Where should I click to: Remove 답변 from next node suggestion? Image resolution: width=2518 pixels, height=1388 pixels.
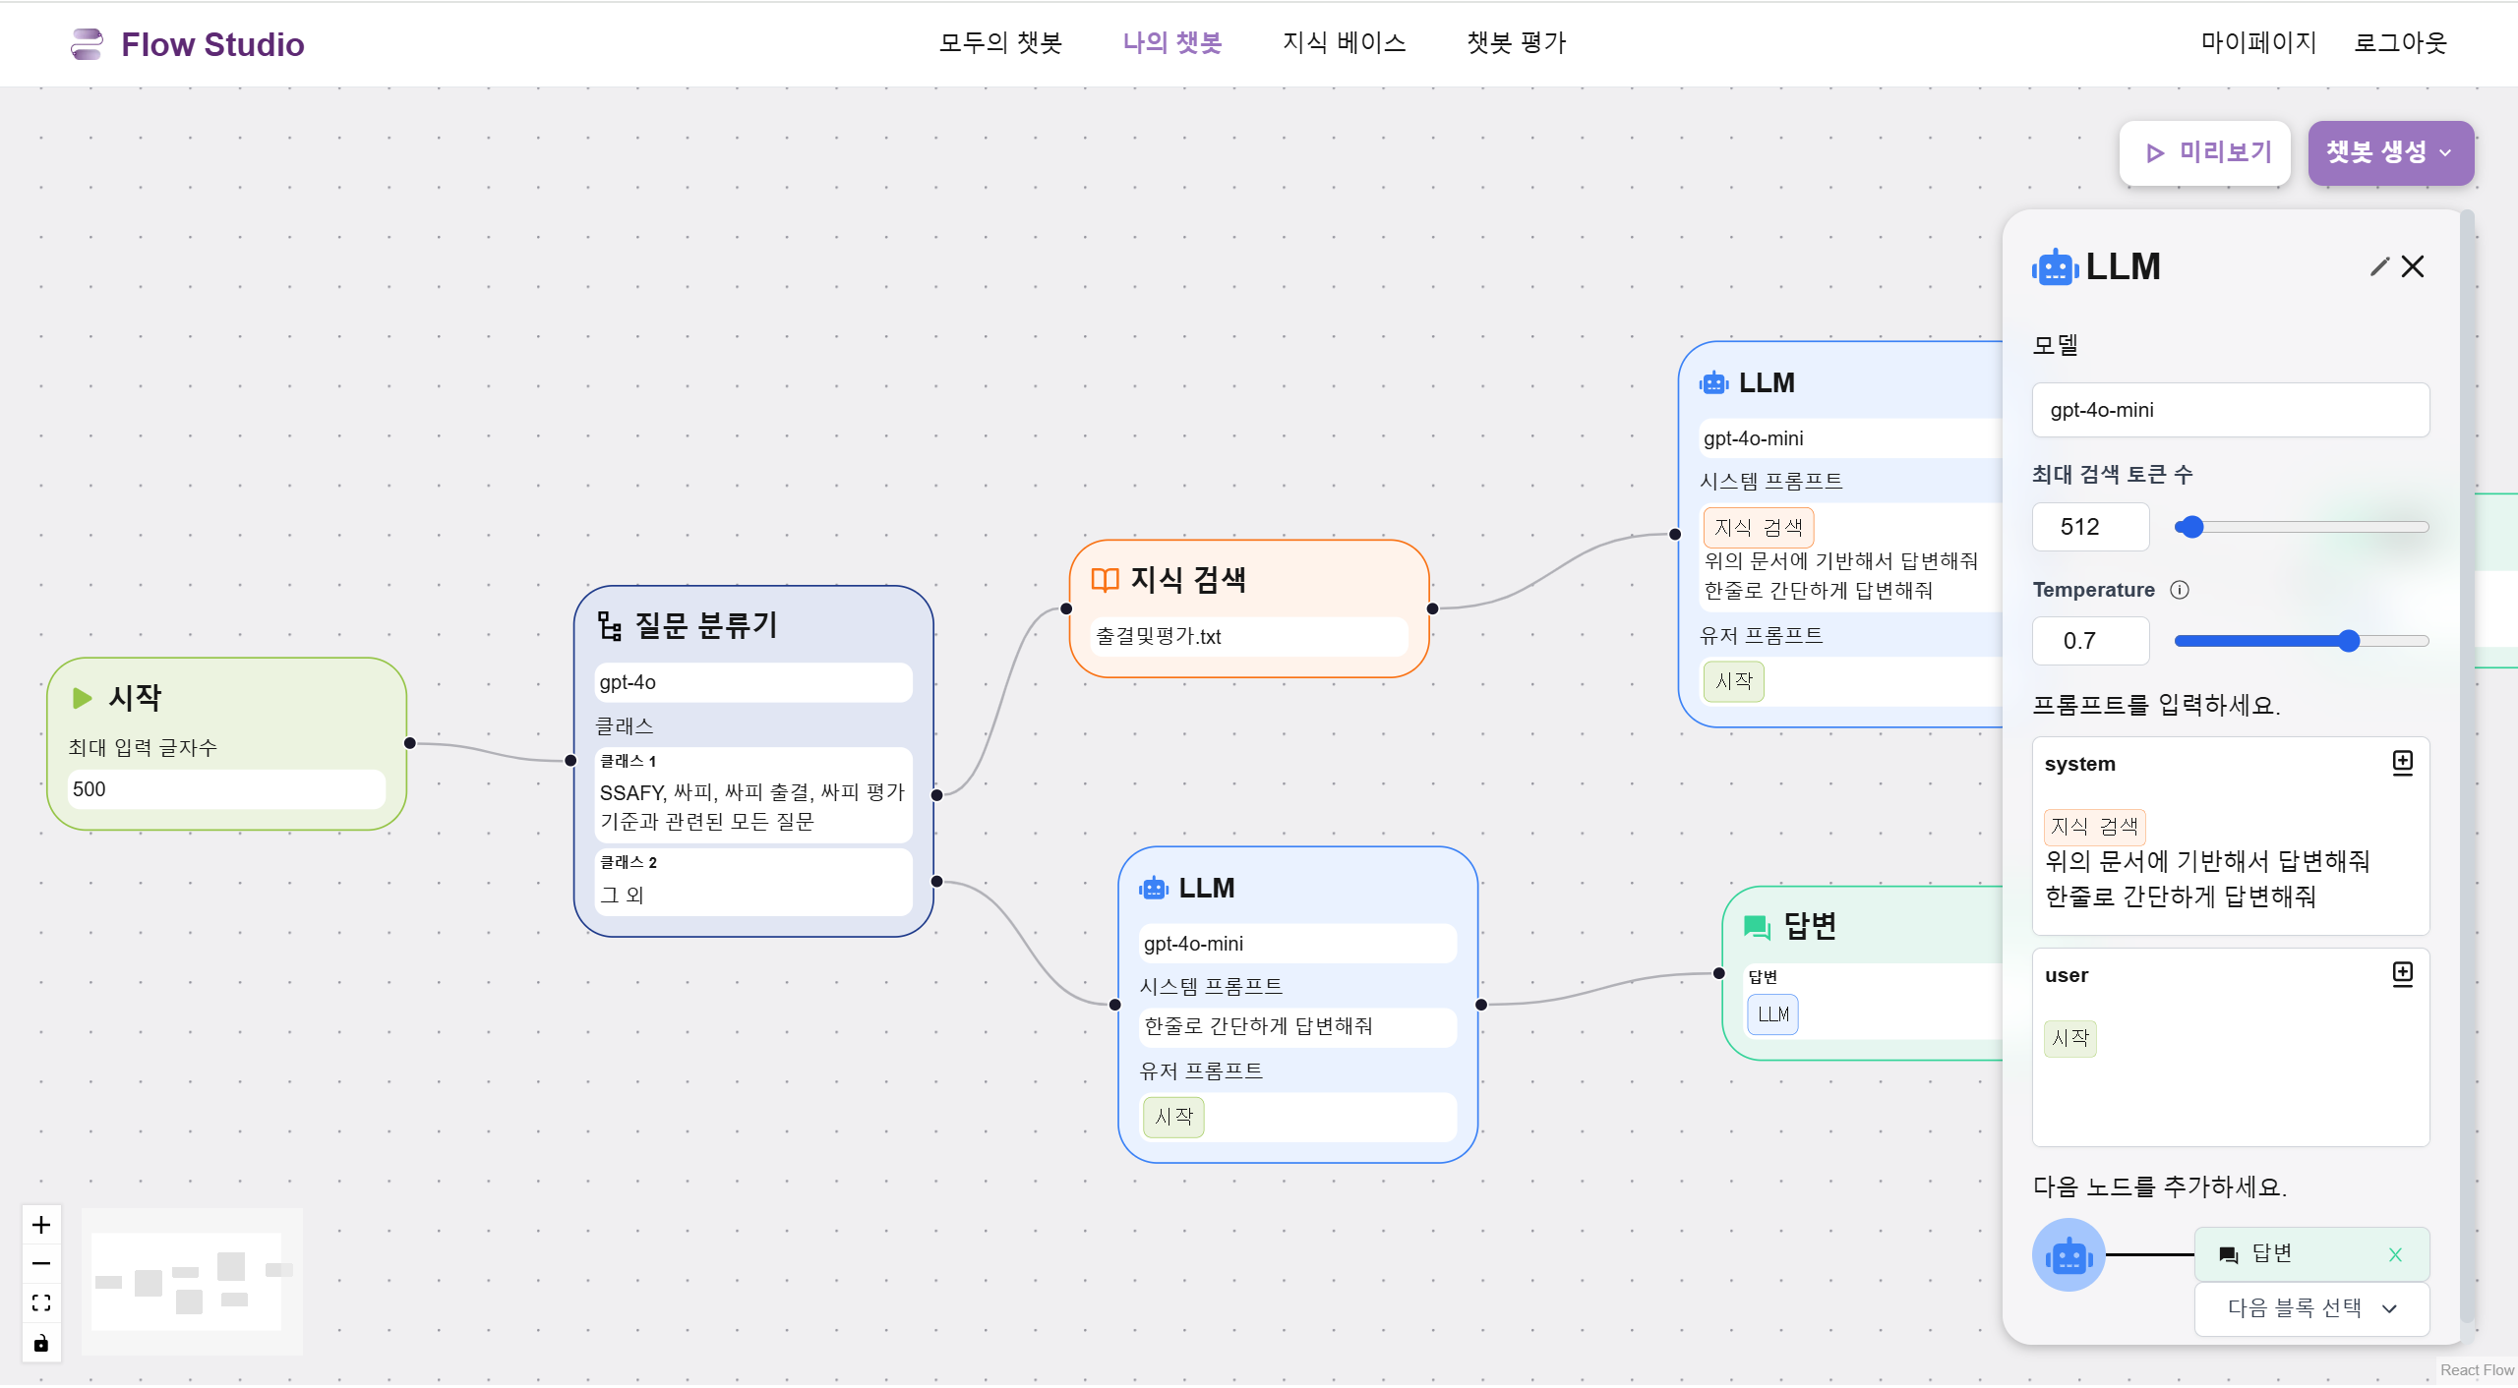pos(2395,1254)
